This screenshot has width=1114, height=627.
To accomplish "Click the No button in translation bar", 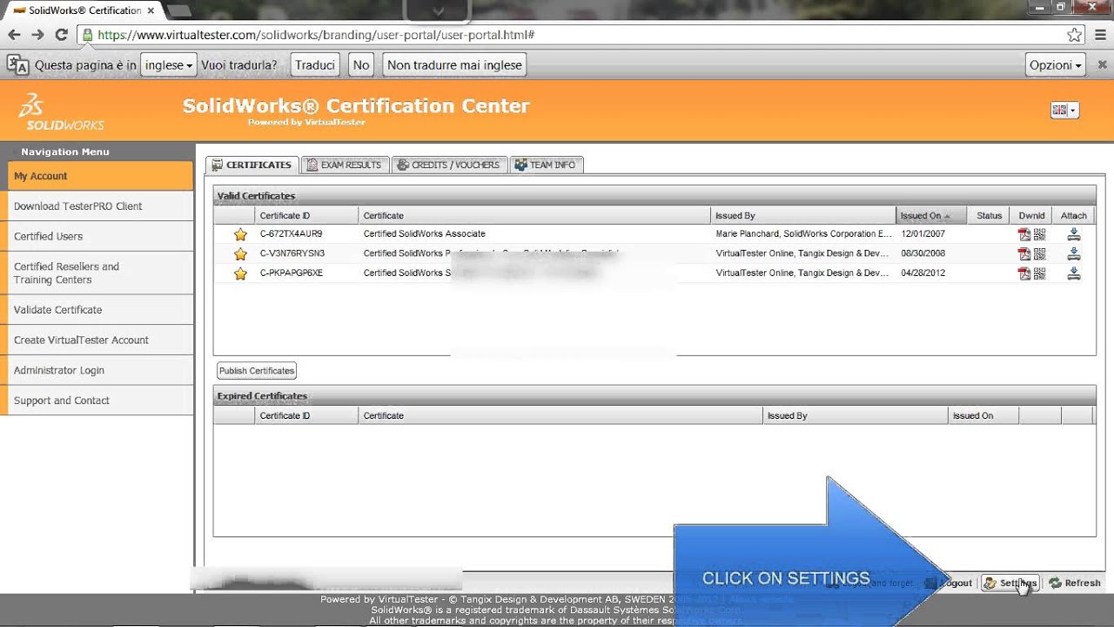I will pyautogui.click(x=361, y=65).
